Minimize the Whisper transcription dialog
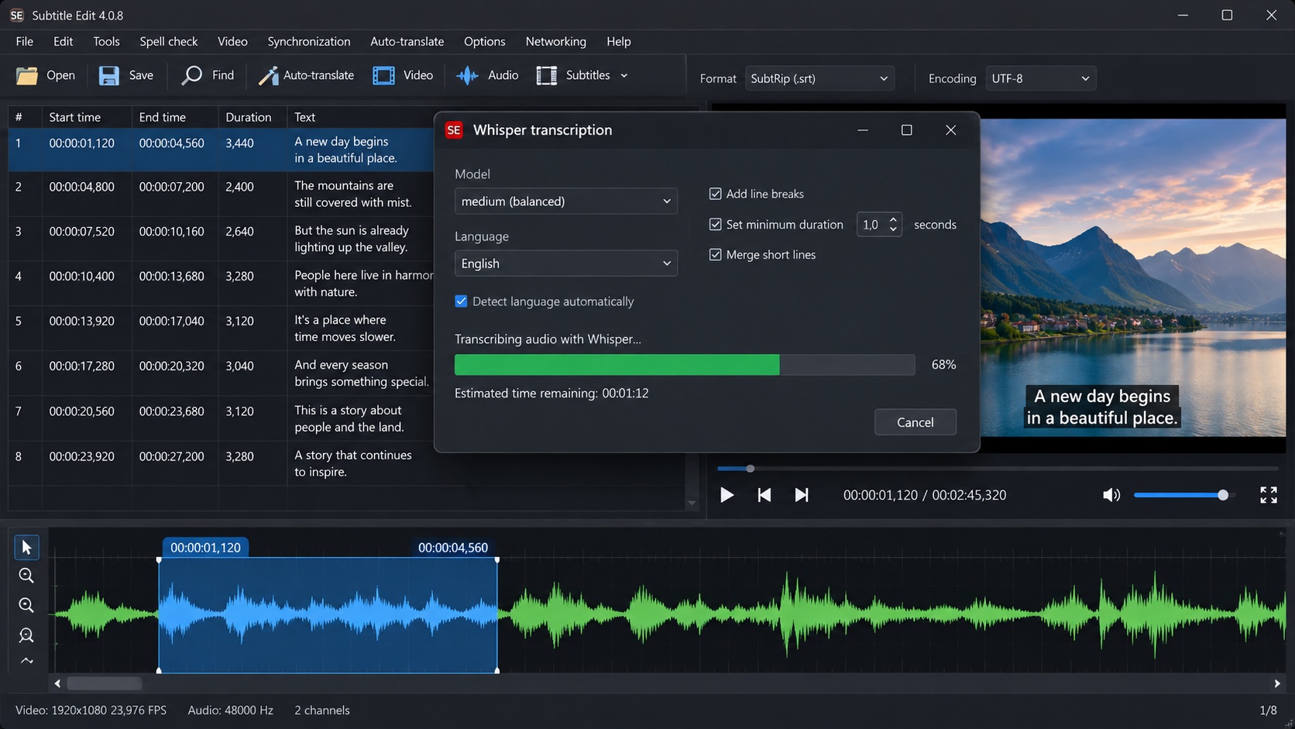The image size is (1295, 729). pyautogui.click(x=863, y=130)
